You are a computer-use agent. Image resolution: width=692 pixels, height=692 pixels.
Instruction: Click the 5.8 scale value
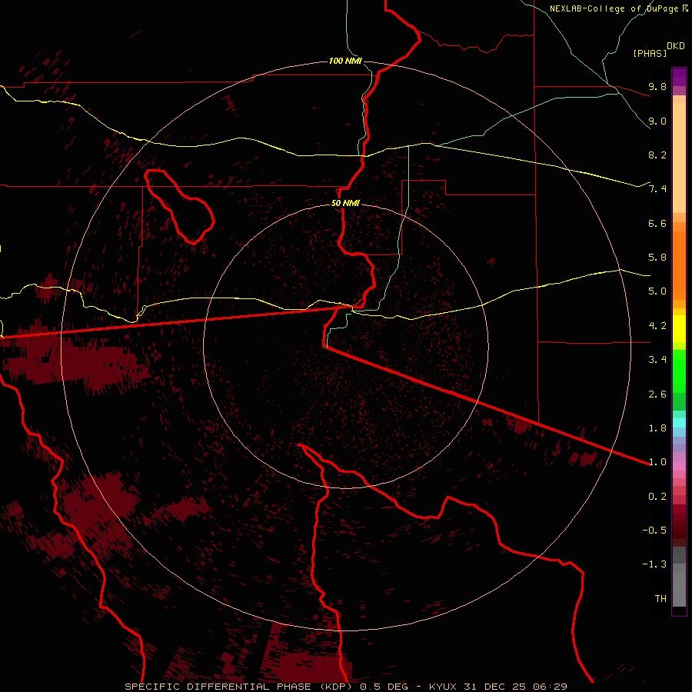(657, 258)
